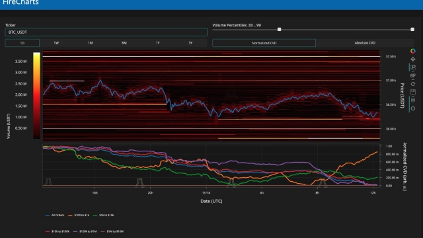
Task: Click the 3.50 M volume scale label
Action: click(x=20, y=61)
